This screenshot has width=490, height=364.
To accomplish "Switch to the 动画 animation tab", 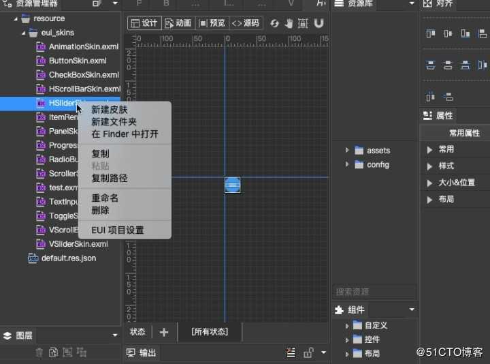I will point(178,23).
